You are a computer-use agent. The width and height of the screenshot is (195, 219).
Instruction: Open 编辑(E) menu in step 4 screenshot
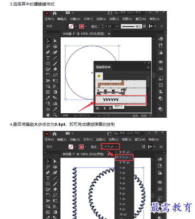(x=62, y=140)
